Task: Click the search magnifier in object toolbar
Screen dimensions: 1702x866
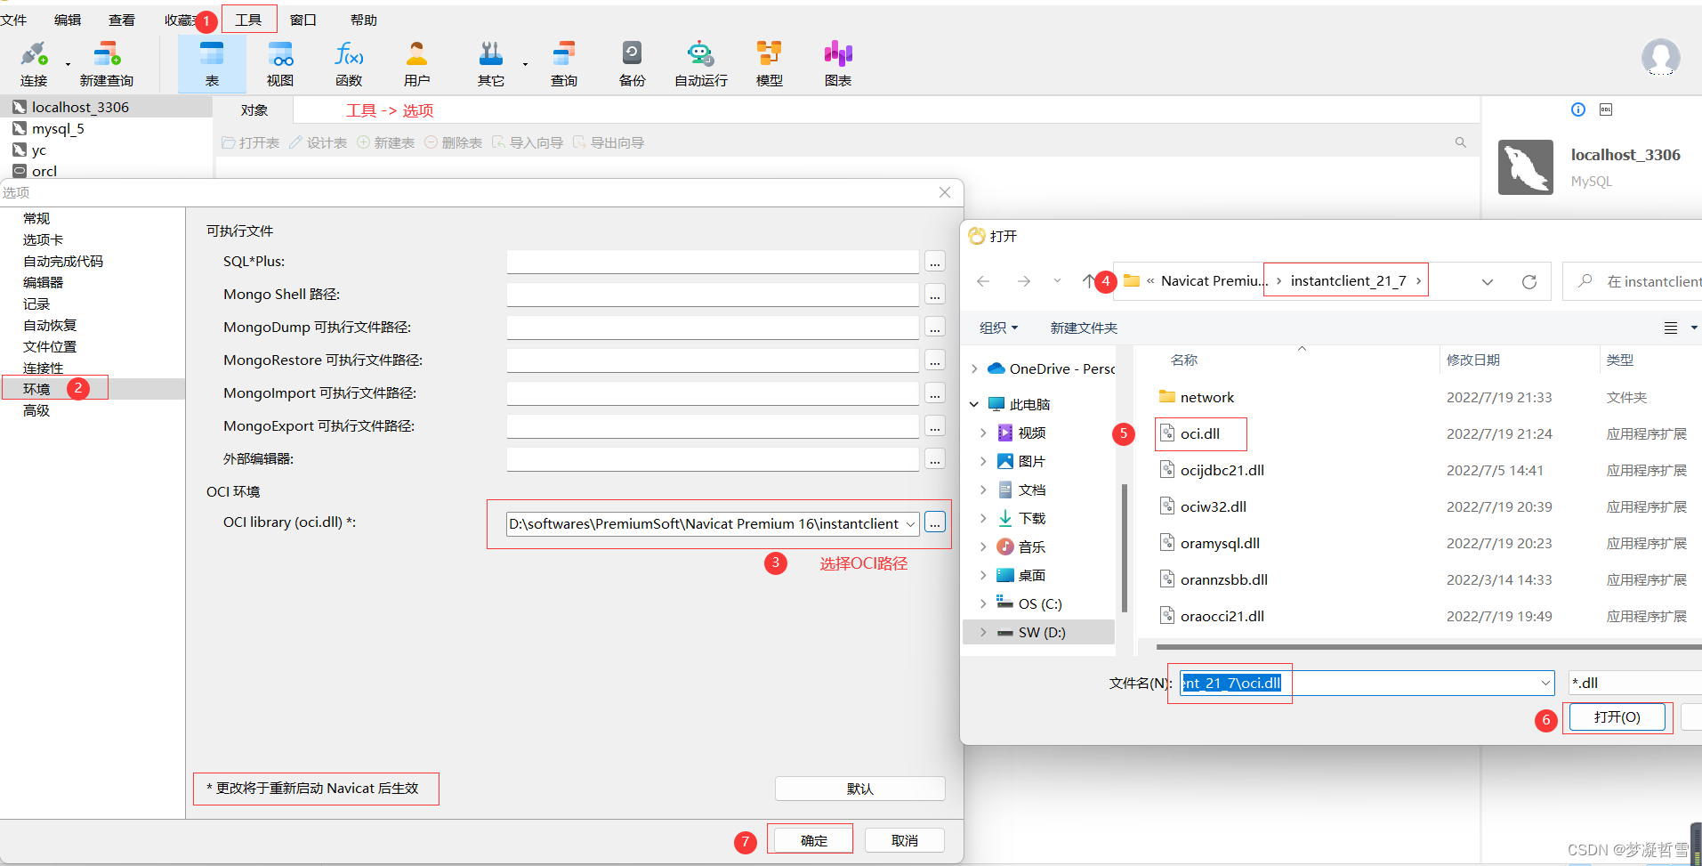Action: [x=1460, y=142]
